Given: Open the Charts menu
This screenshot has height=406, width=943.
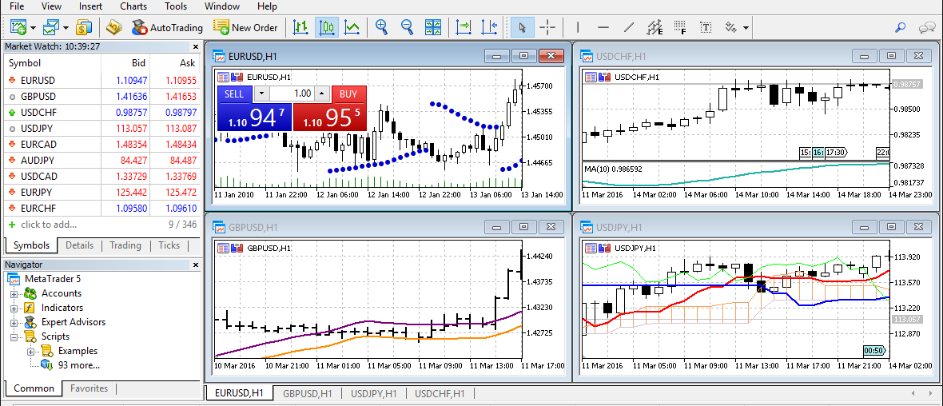Looking at the screenshot, I should point(133,6).
